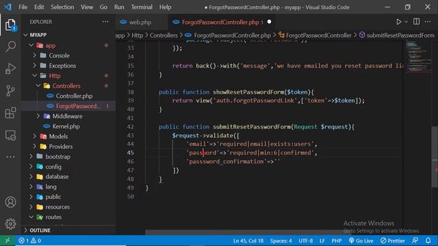
Task: Open remote window indicator in status bar
Action: tap(8, 241)
